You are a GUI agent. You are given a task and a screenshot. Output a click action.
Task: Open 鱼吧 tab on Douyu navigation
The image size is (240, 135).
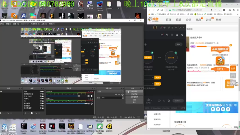coord(218,19)
